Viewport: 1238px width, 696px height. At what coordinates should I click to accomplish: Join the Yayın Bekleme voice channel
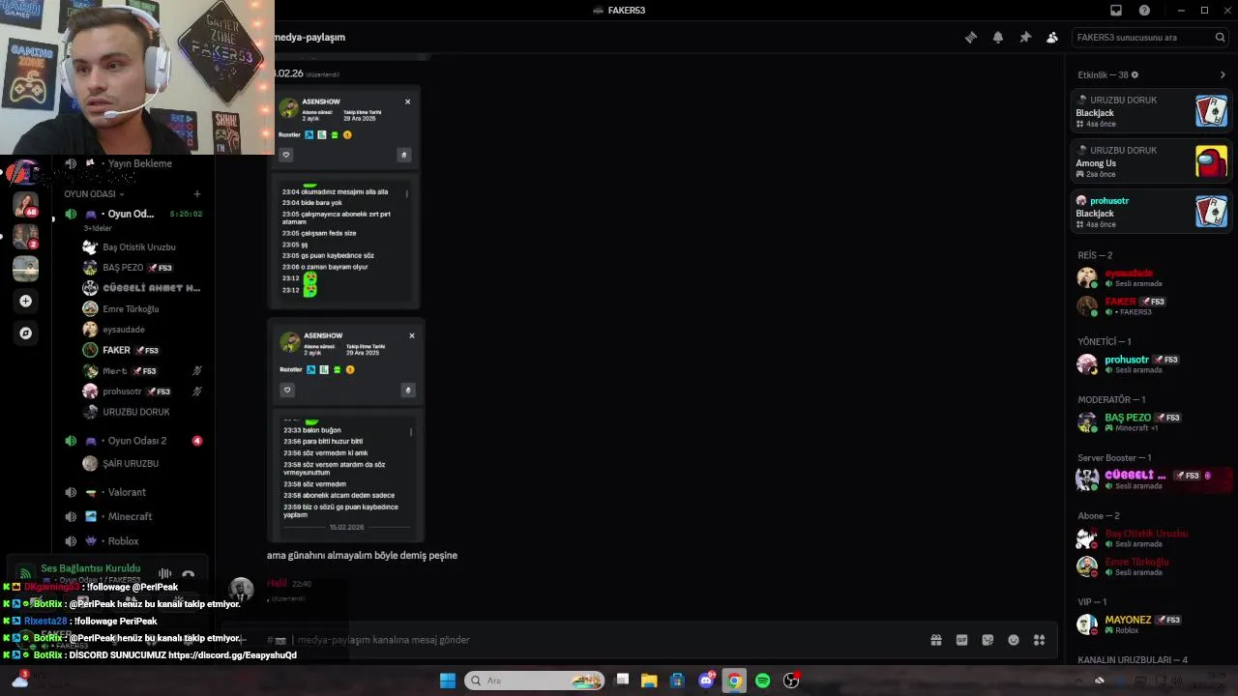click(x=133, y=163)
